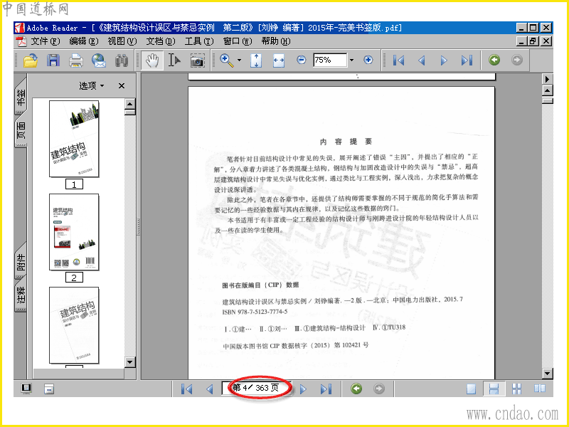This screenshot has width=569, height=427.
Task: Go to the previous page in the top toolbar
Action: point(421,60)
